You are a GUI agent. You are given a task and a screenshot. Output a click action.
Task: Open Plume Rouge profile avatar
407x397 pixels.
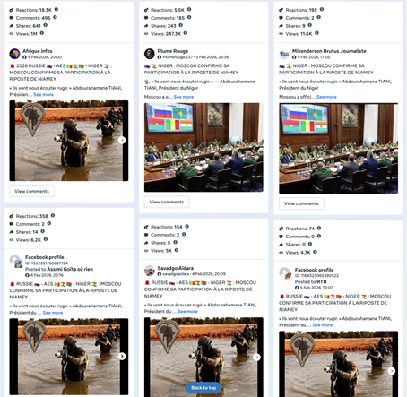pyautogui.click(x=150, y=54)
